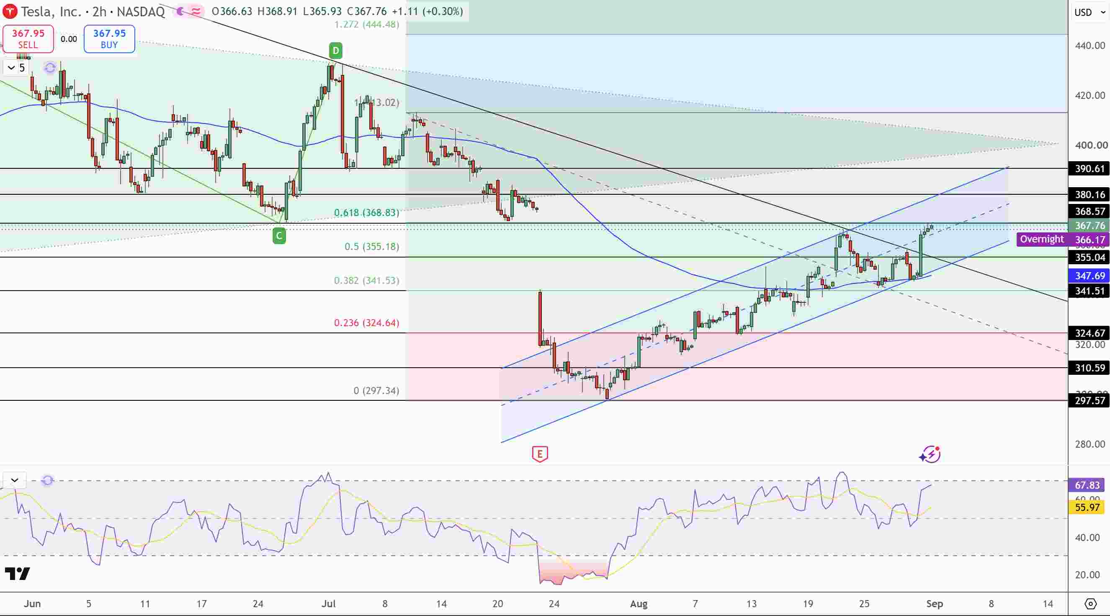Click the 367.76 current price label
The image size is (1110, 616).
[x=1089, y=225]
